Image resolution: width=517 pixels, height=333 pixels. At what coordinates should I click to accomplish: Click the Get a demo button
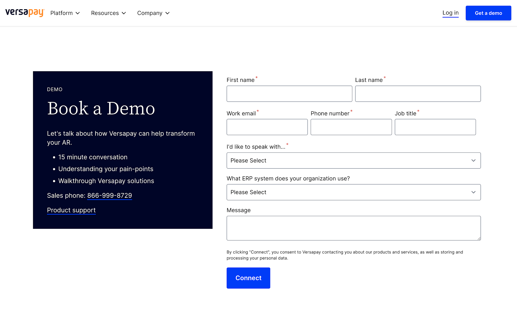488,13
